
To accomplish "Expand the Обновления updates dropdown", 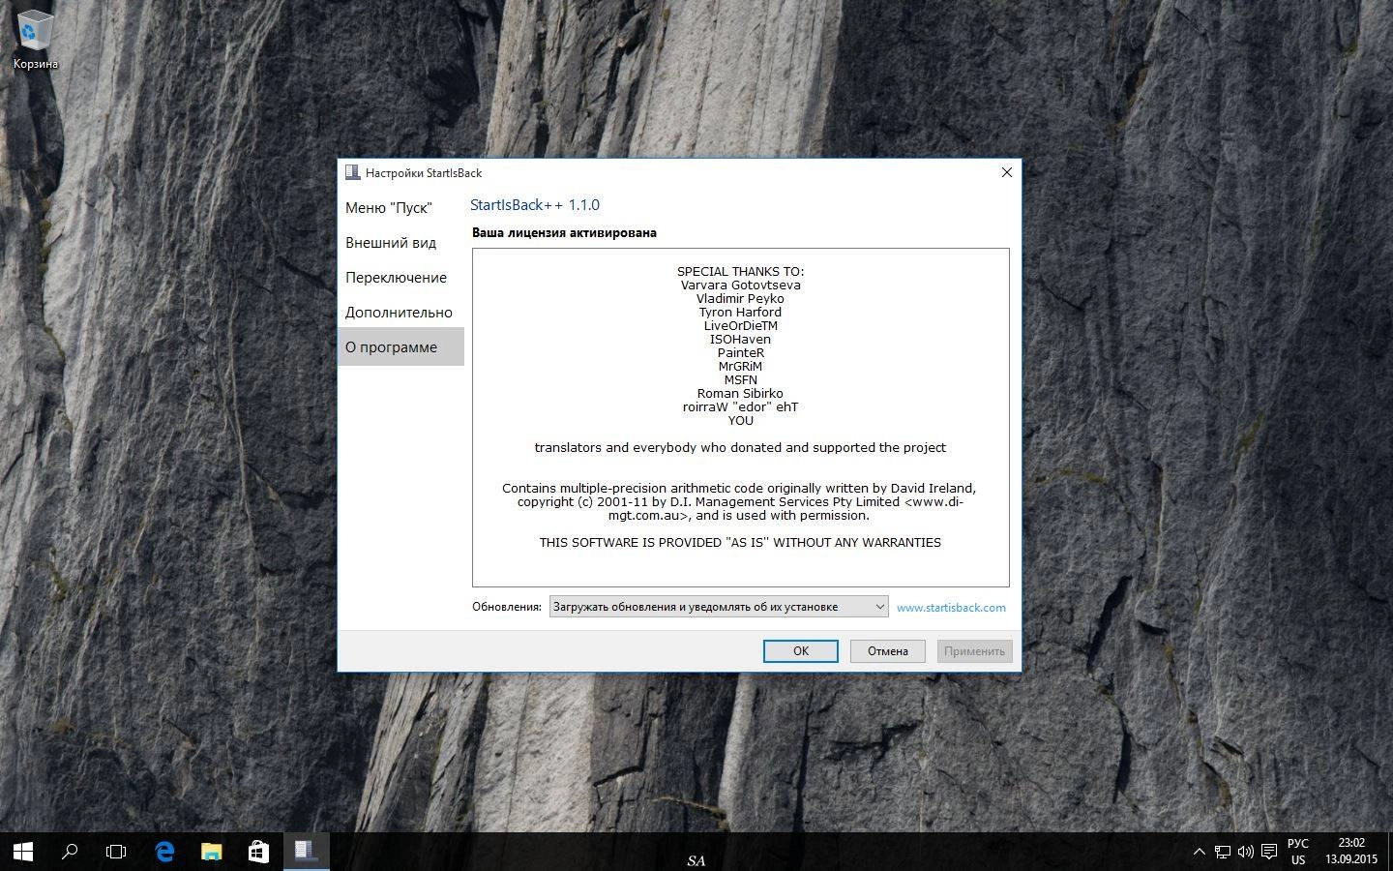I will coord(719,607).
